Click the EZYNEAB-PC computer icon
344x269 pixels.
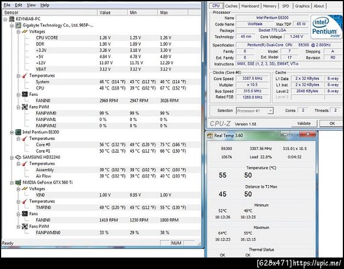[11, 19]
